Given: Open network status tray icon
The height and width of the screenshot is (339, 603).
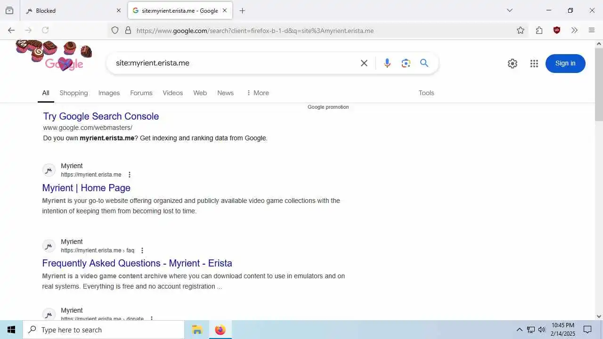Looking at the screenshot, I should tap(531, 330).
